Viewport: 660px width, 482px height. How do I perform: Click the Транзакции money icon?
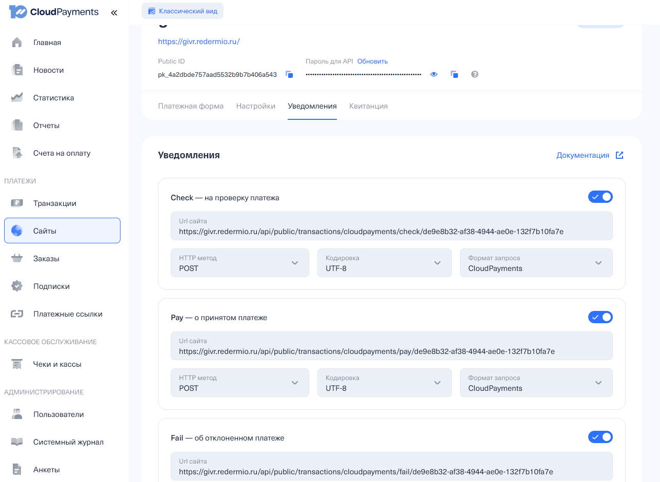click(17, 203)
